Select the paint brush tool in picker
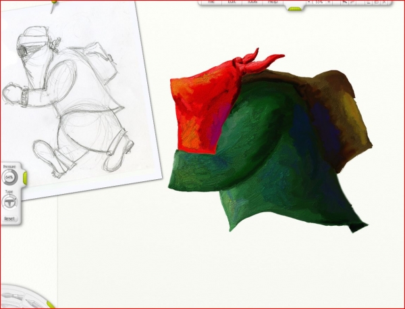This screenshot has width=405, height=309. (13, 297)
